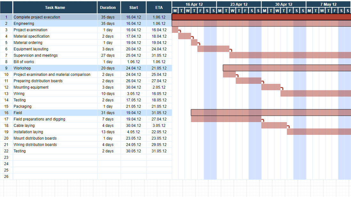Click dependency arrow after Cable laying bar
The width and height of the screenshot is (351, 197).
pos(289,127)
